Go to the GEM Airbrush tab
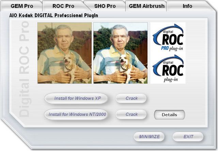This screenshot has width=218, height=151. [146, 6]
